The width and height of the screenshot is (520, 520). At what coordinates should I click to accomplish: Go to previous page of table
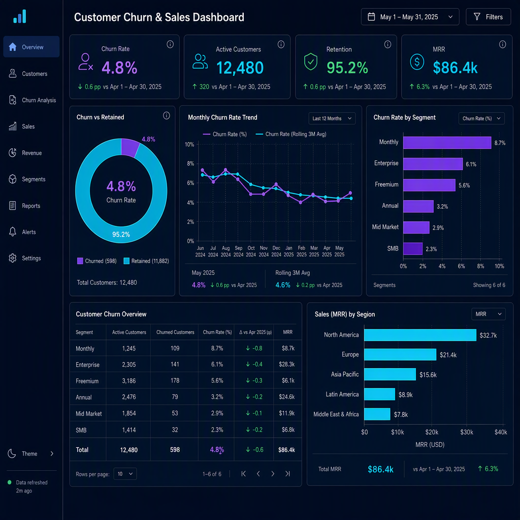(258, 474)
